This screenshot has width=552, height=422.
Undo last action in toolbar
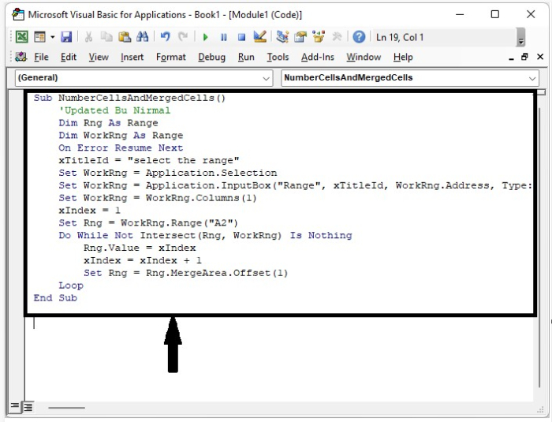pos(165,36)
